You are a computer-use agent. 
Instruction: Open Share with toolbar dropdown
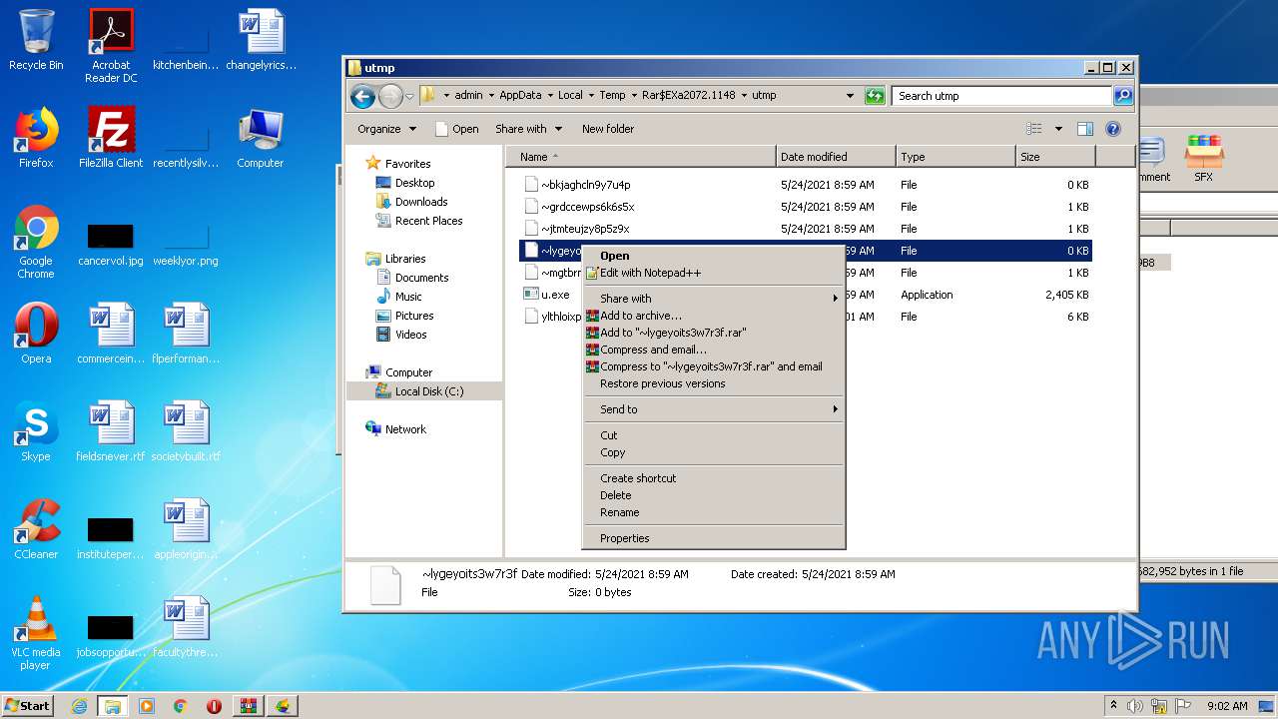click(528, 129)
